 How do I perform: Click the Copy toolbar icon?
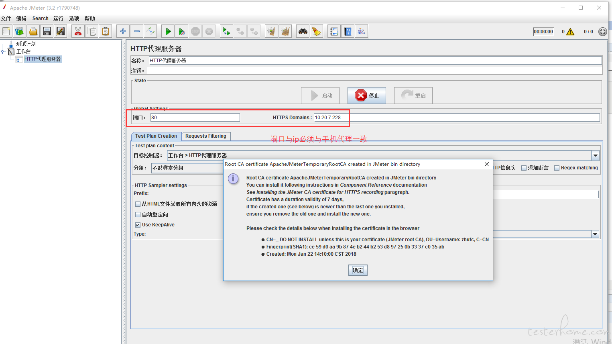(x=92, y=31)
